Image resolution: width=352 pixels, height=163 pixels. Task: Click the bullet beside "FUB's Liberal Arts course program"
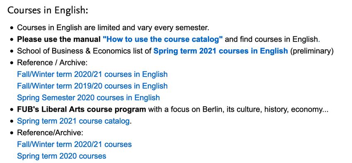[12, 110]
